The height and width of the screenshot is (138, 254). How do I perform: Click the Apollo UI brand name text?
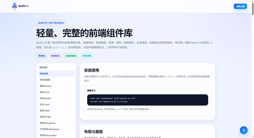pos(23,6)
